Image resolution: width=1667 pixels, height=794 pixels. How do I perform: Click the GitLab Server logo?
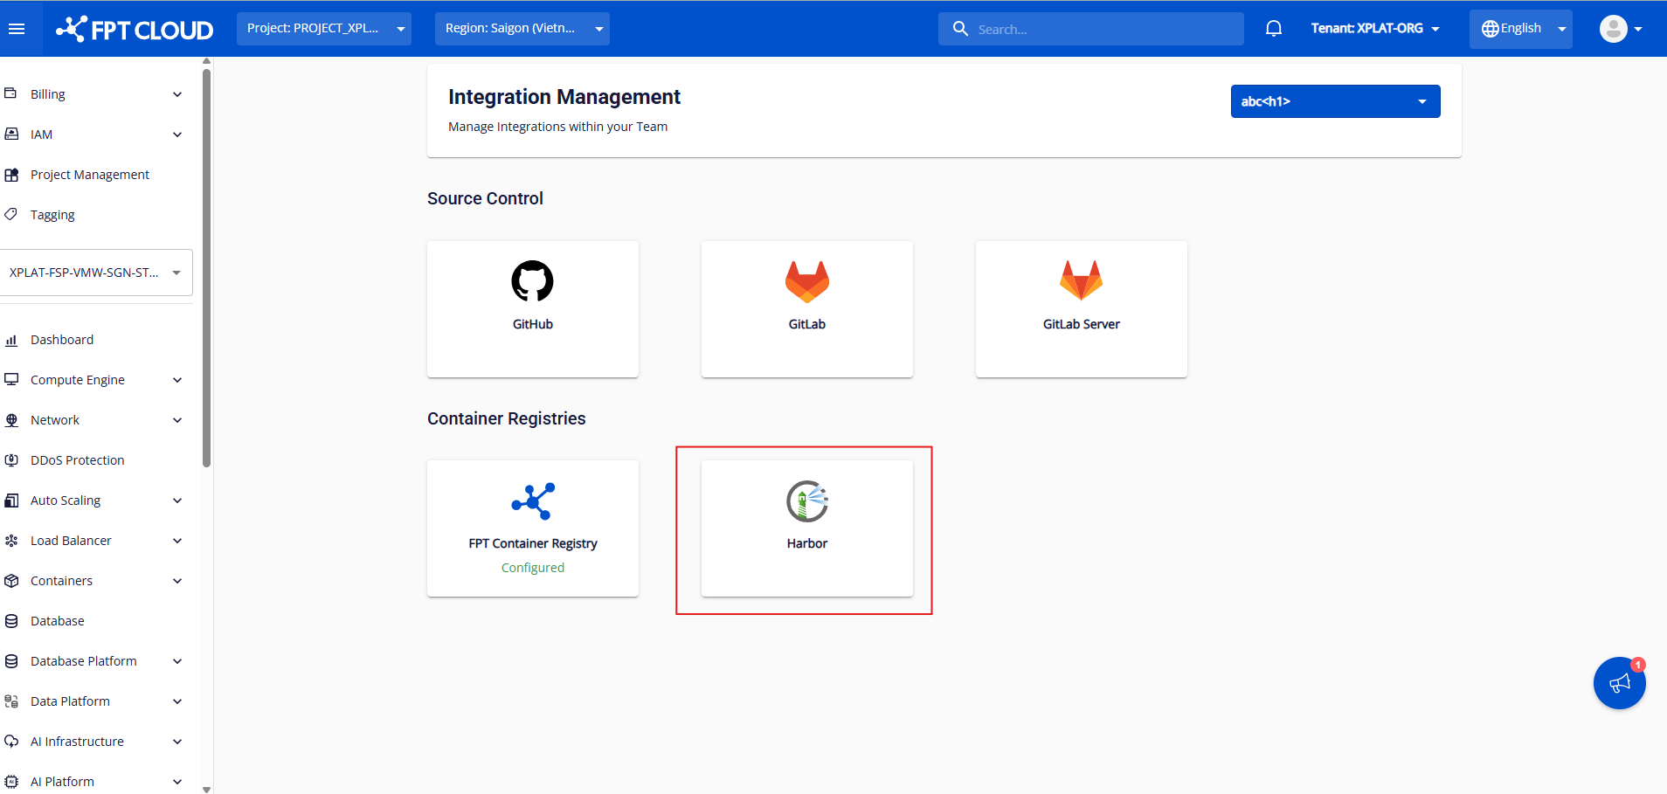pos(1081,281)
